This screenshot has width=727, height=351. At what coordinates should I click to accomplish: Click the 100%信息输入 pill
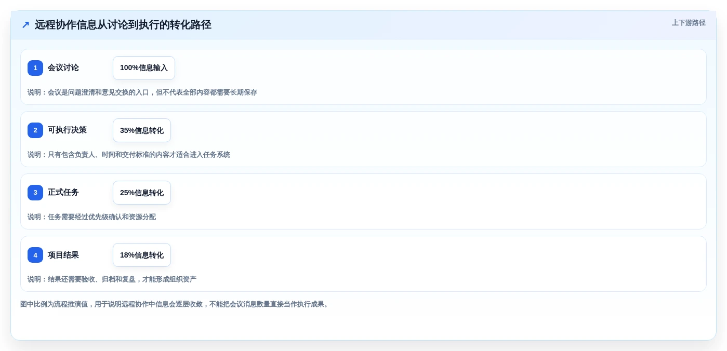click(x=144, y=68)
